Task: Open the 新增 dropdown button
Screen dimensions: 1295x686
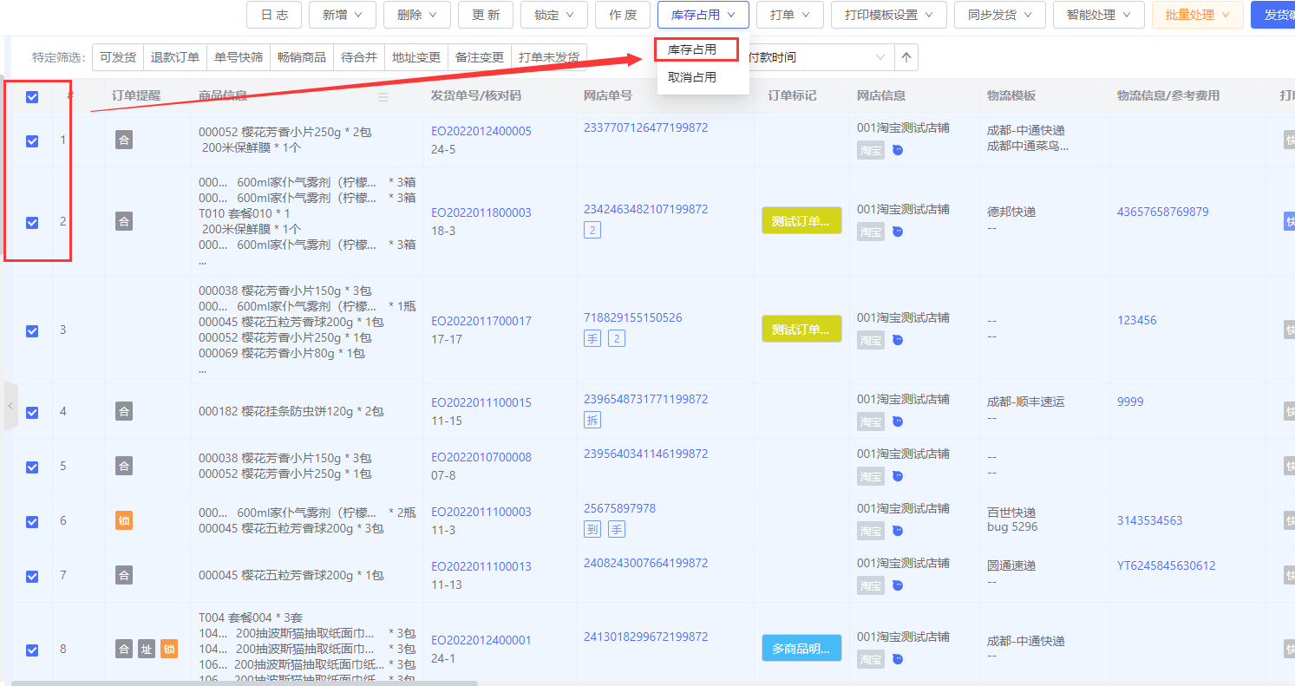Action: coord(343,15)
